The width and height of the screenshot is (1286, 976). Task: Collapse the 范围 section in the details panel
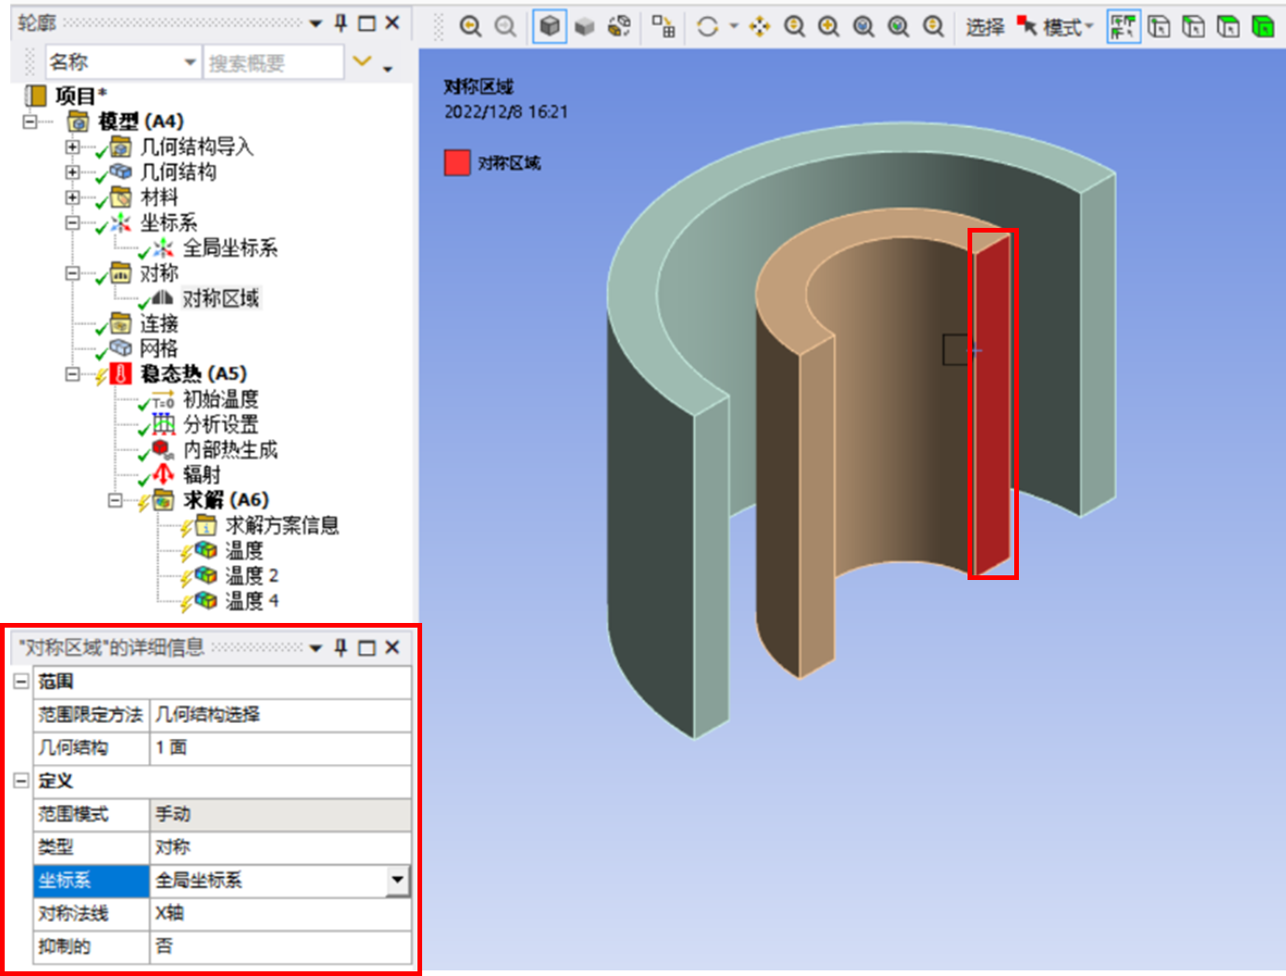pos(21,682)
